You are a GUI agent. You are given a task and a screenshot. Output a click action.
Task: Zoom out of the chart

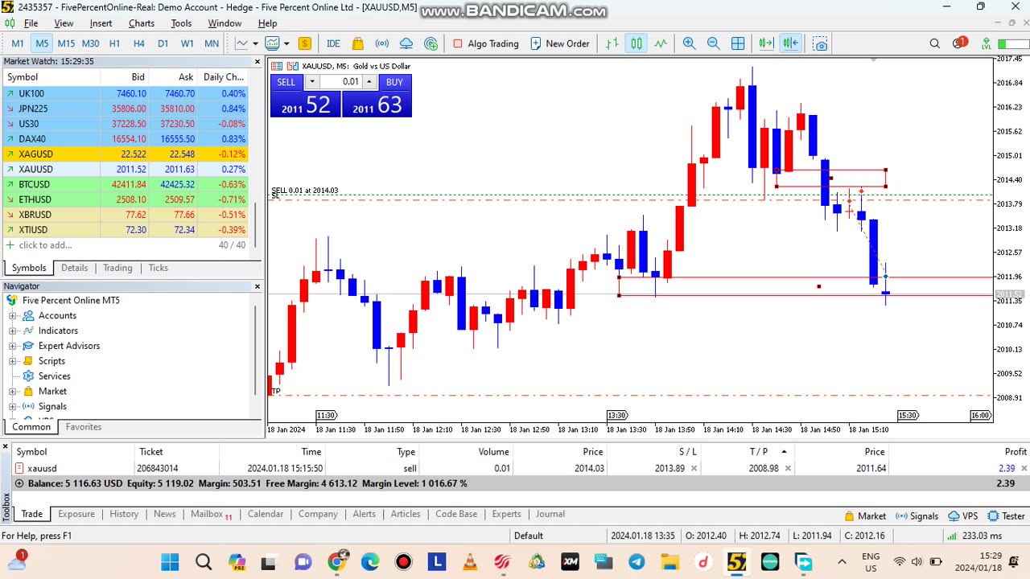[x=714, y=43]
